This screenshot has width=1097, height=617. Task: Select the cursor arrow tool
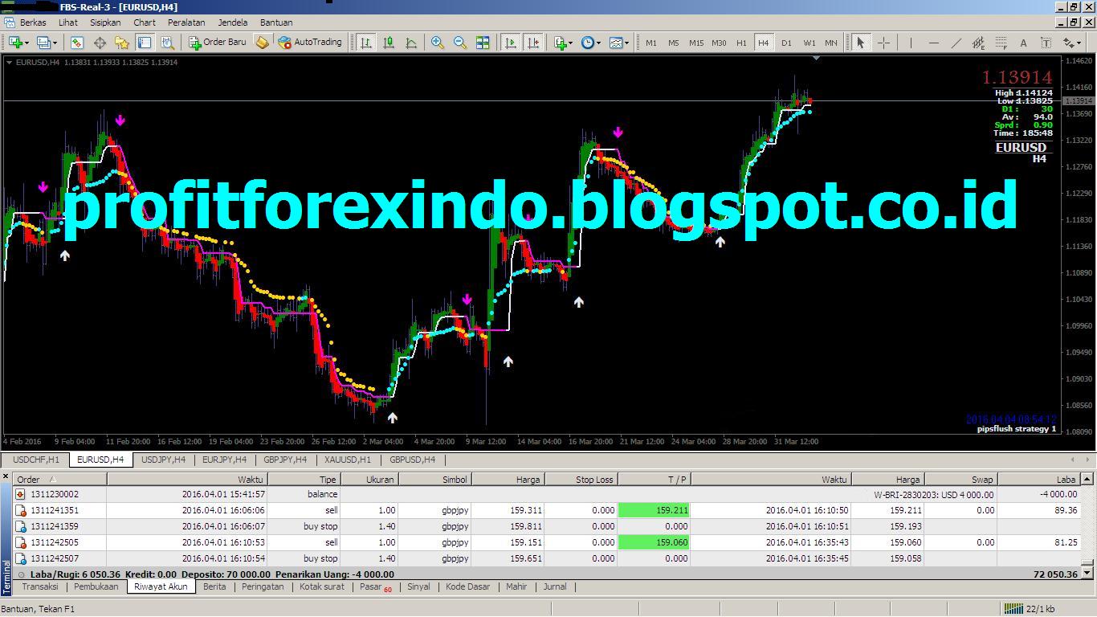click(861, 43)
